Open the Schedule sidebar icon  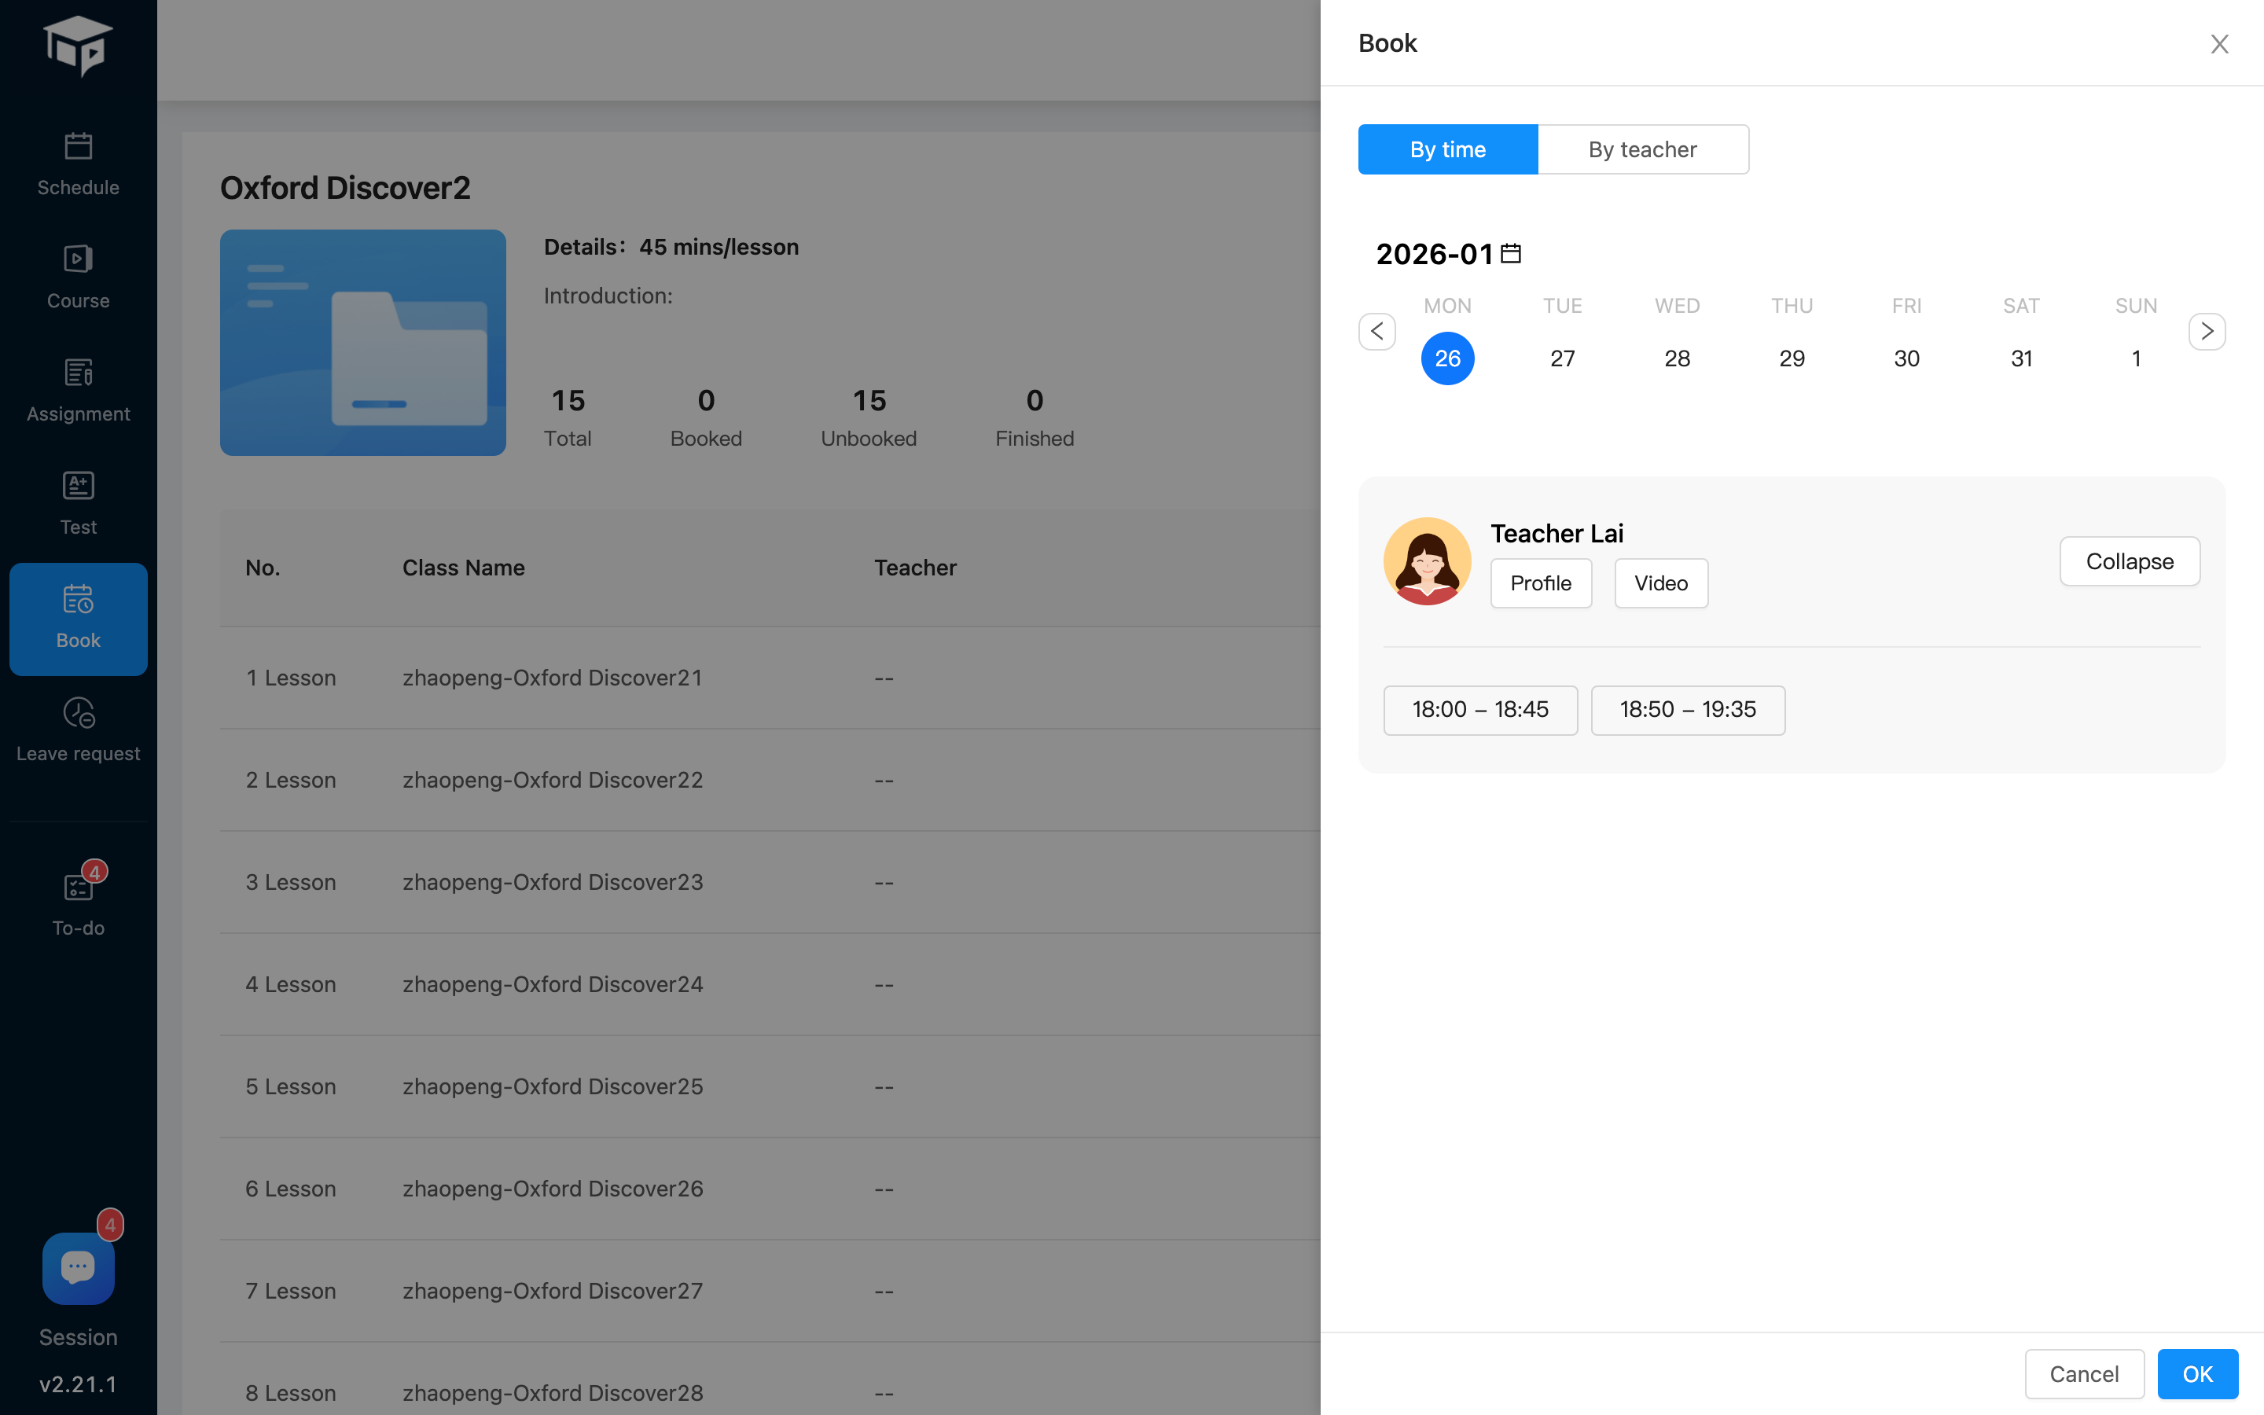coord(78,163)
